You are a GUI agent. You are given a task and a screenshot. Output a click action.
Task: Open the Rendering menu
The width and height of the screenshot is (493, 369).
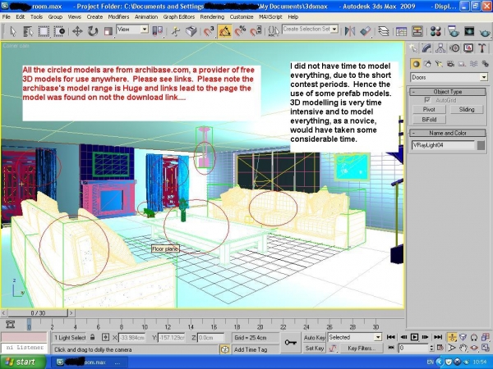(212, 16)
